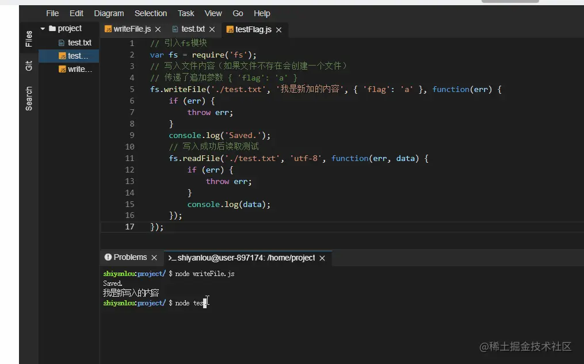Screen dimensions: 584x364
Task: Click the 'Saved.' terminal output
Action: (x=112, y=283)
